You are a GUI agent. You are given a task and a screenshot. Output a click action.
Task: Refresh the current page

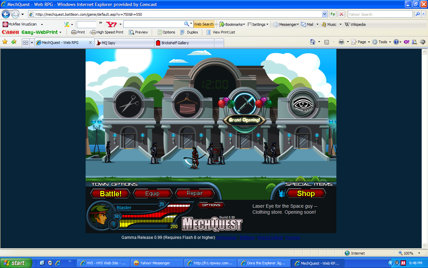tap(333, 14)
